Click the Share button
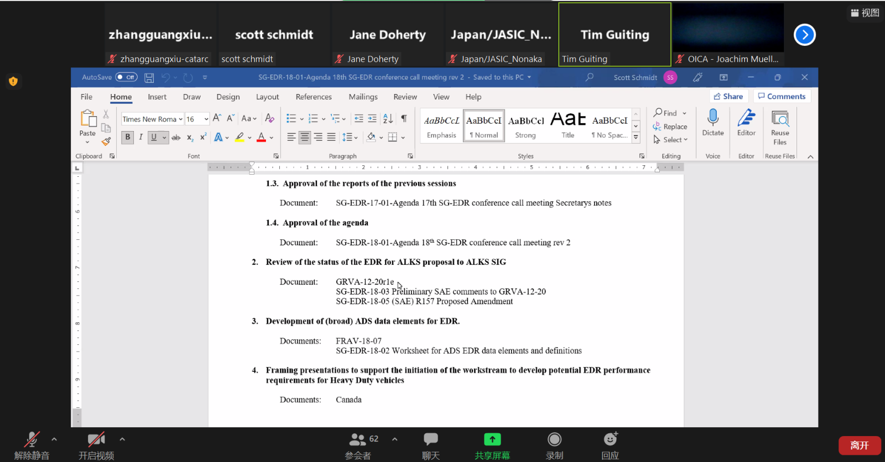The width and height of the screenshot is (885, 462). coord(728,96)
